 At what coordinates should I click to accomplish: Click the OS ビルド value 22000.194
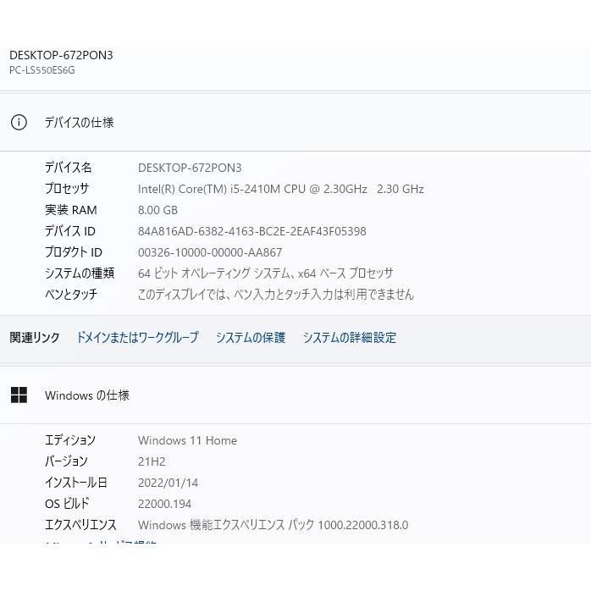164,504
